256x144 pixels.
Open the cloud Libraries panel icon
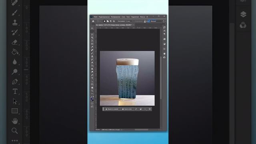tap(164, 39)
